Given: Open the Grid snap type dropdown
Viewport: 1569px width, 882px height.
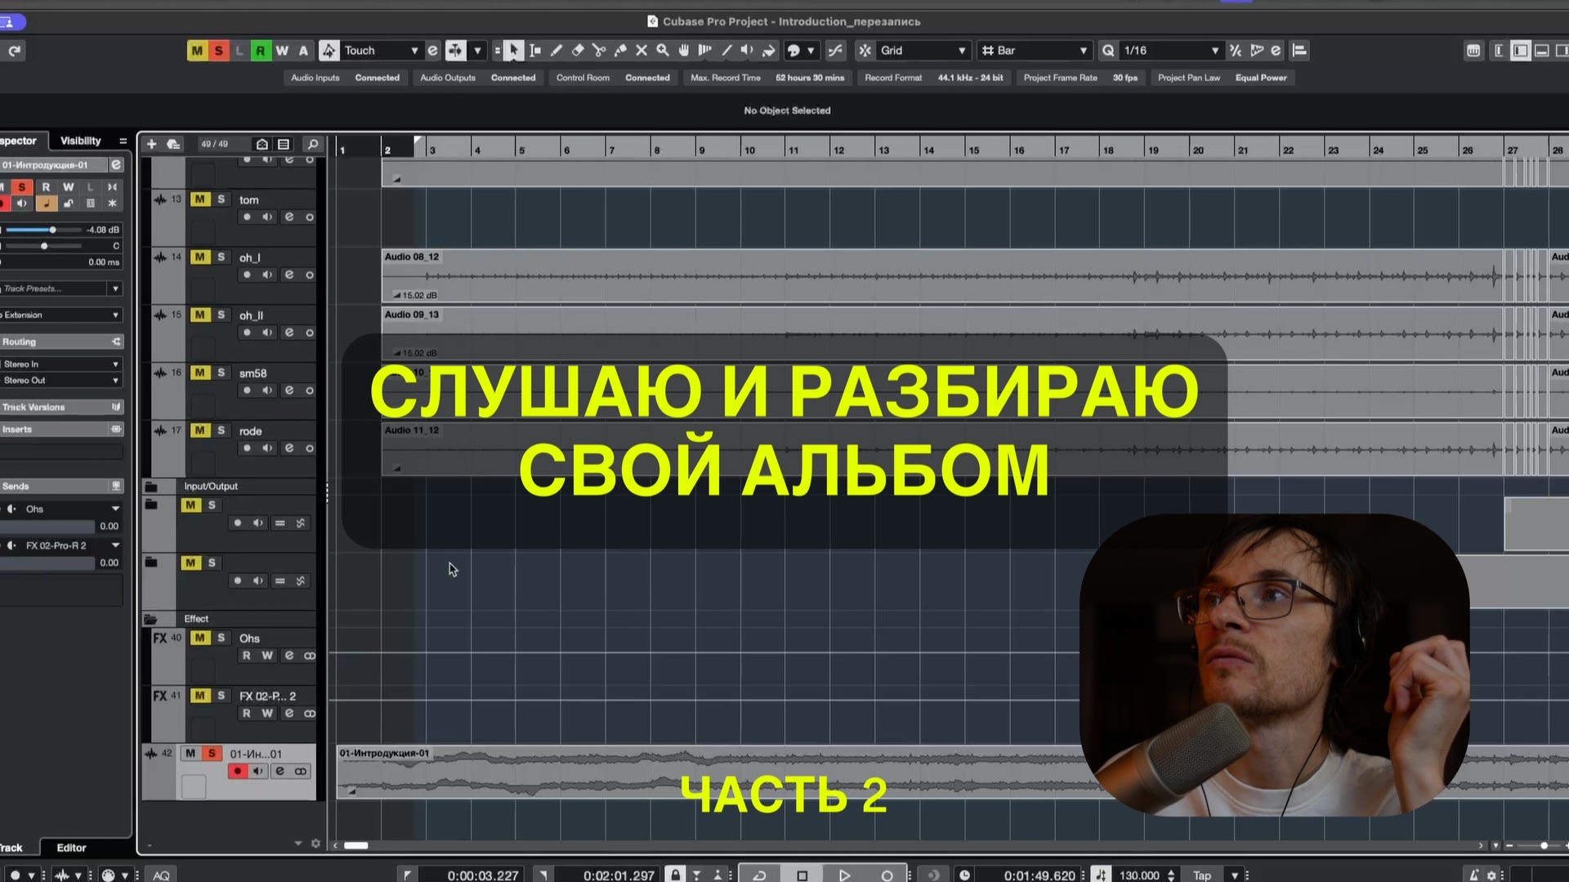Looking at the screenshot, I should (923, 51).
